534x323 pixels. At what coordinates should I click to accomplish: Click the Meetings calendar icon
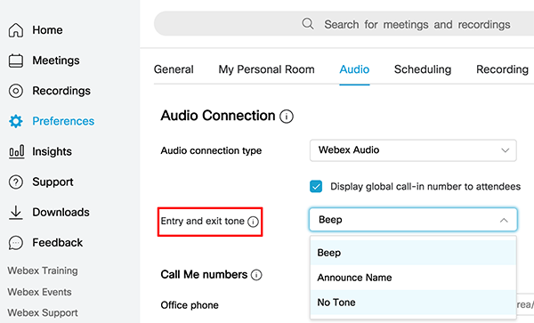[16, 61]
